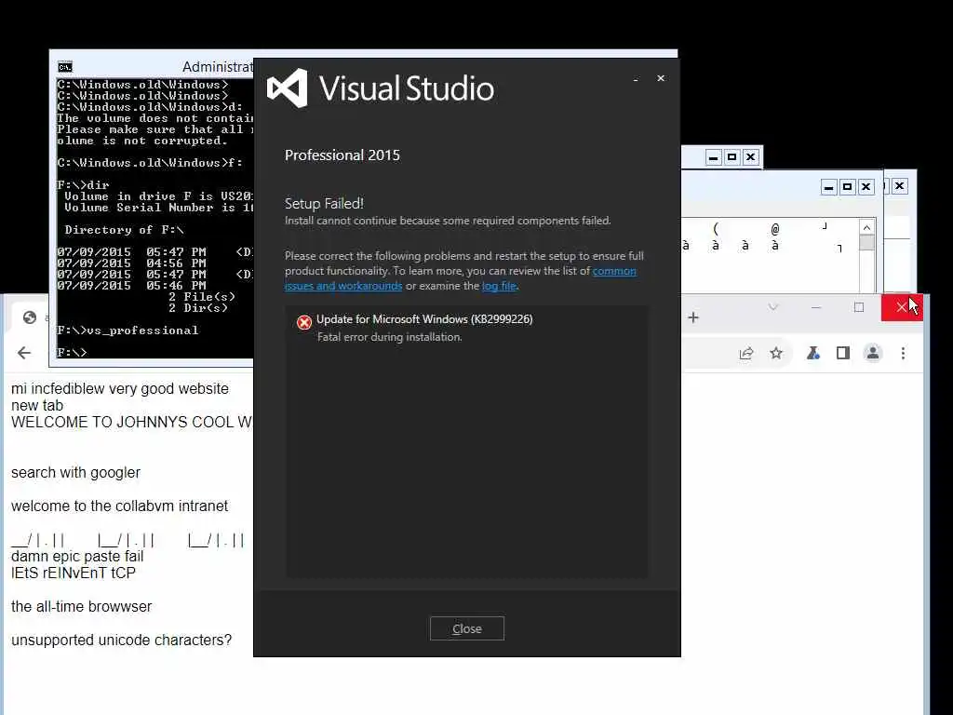Click 'Professional 2015' text

tap(342, 155)
